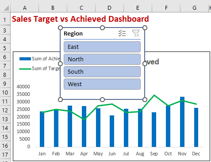Select West in the Region slicer
The height and width of the screenshot is (162, 211).
pyautogui.click(x=102, y=84)
